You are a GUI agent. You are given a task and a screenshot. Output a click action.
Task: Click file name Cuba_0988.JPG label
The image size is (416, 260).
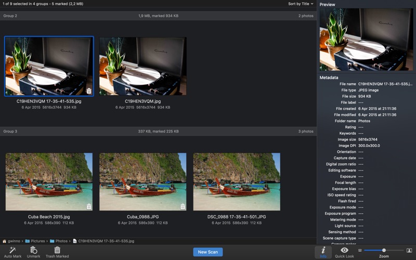[142, 217]
